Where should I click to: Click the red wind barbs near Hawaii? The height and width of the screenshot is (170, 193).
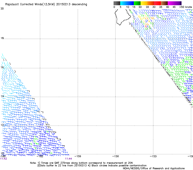(x=146, y=26)
